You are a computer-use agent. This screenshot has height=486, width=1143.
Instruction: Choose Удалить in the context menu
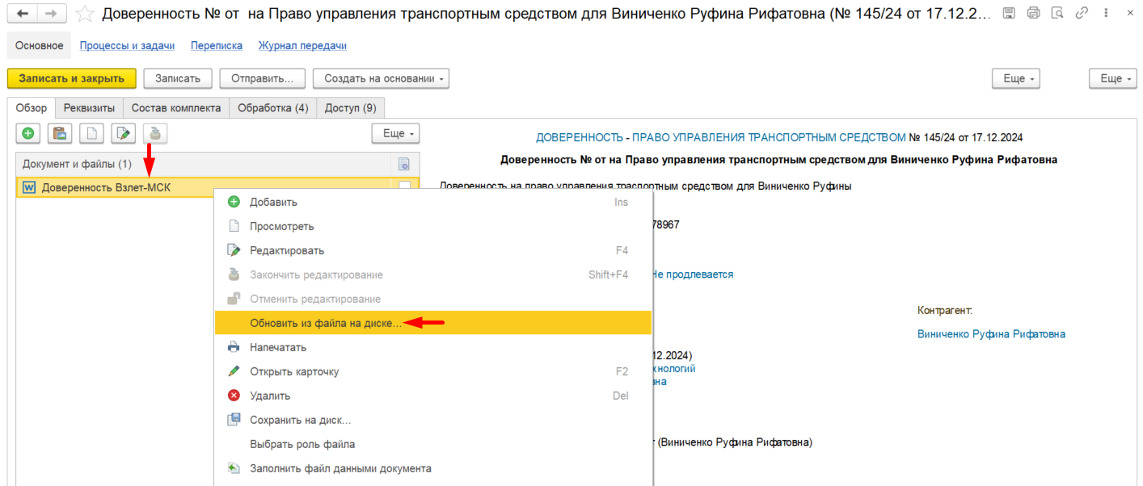click(432, 396)
